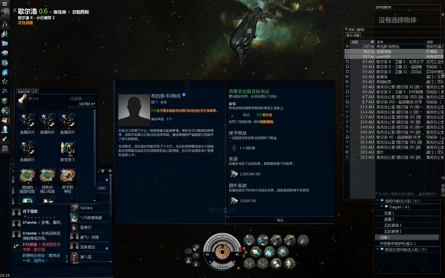The image size is (445, 278).
Task: Activate first module in top HUD row
Action: pos(249,240)
